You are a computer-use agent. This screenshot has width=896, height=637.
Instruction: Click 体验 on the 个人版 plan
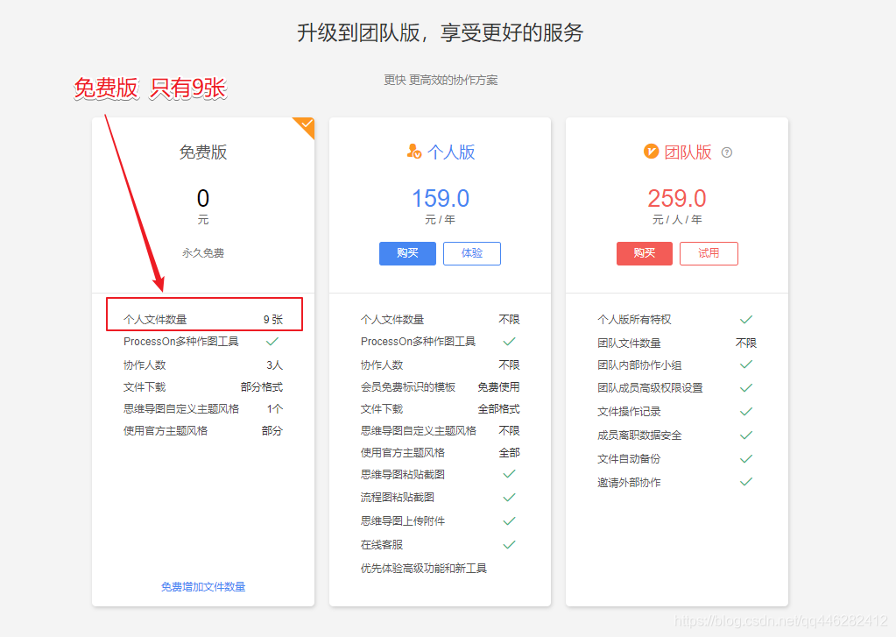(471, 253)
